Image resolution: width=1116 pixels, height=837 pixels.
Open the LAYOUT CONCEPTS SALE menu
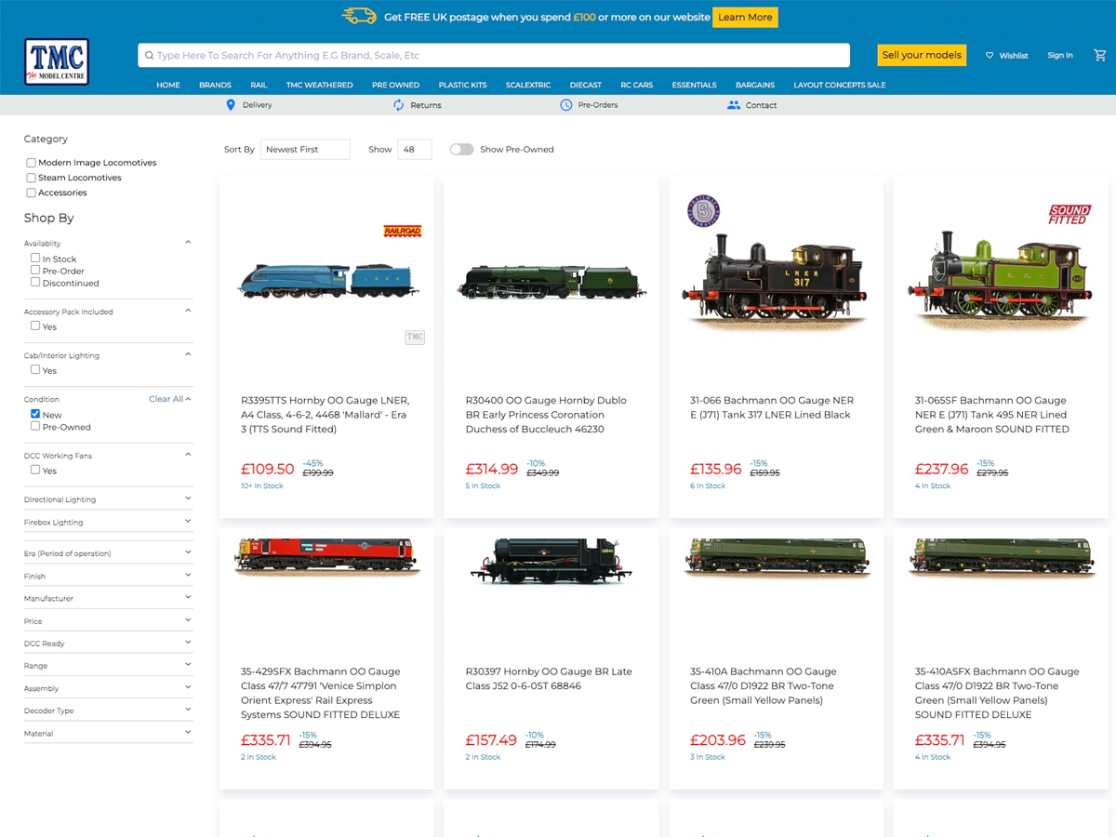(x=839, y=85)
